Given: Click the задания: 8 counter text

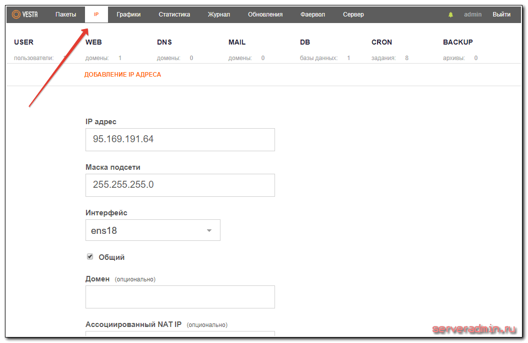Looking at the screenshot, I should click(x=390, y=58).
